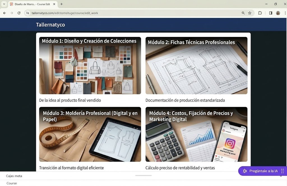Go back using the browser back arrow
The image size is (287, 186).
[x=4, y=13]
